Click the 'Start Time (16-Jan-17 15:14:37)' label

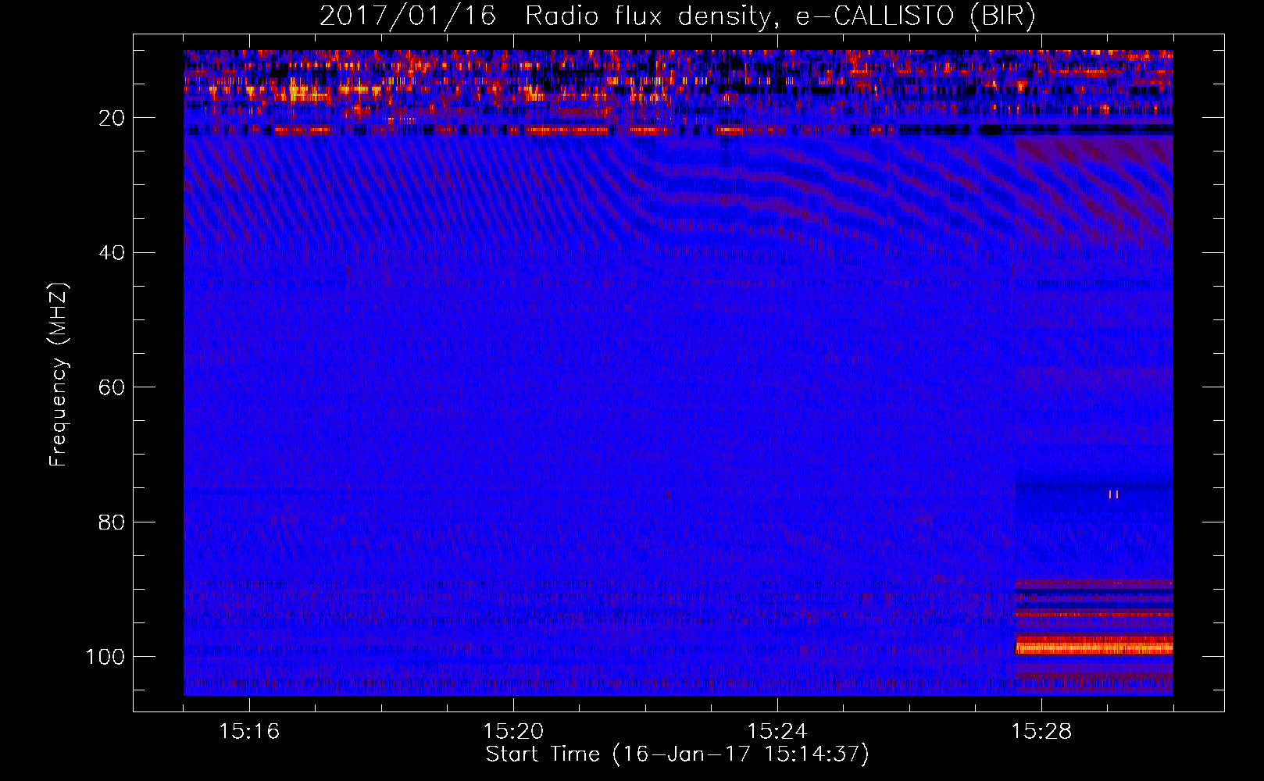click(677, 754)
